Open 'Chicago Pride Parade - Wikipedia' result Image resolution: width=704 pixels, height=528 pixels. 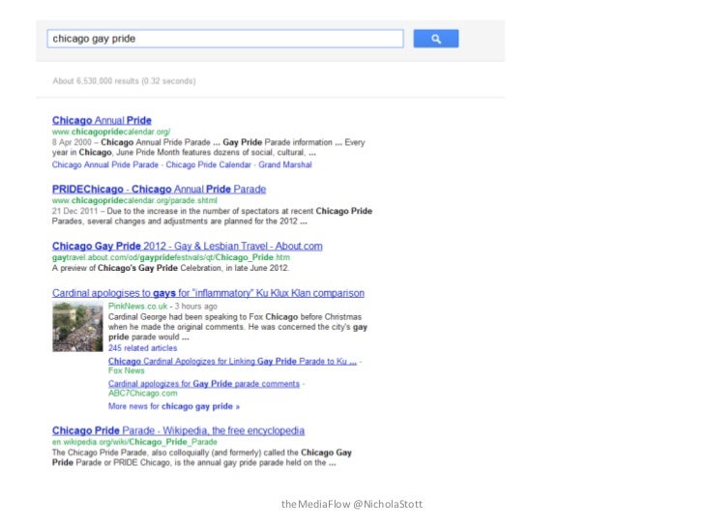click(x=178, y=430)
